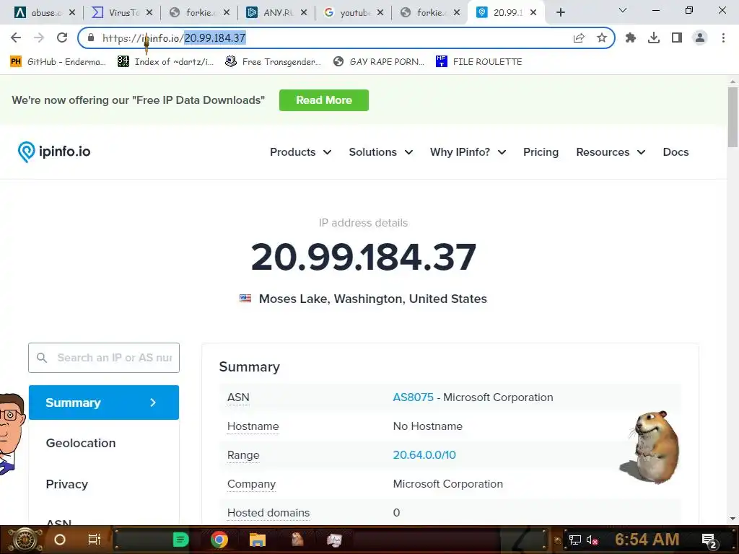The image size is (739, 554).
Task: Toggle the side panel icon
Action: [677, 38]
